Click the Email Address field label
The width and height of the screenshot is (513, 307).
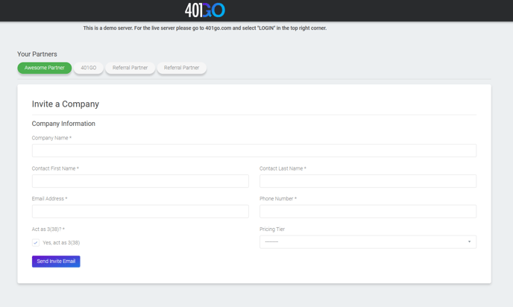point(48,199)
